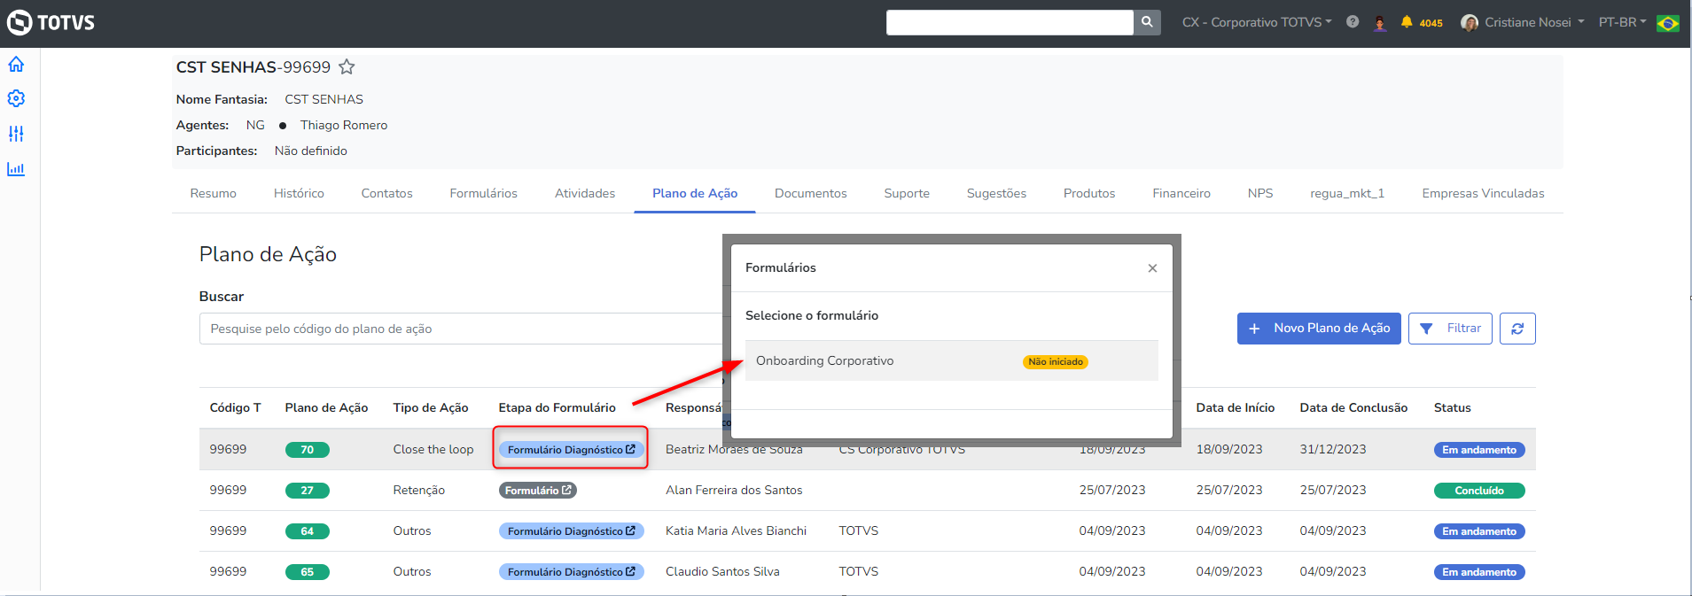
Task: Click Em andamento status for Katia's row
Action: coord(1479,531)
